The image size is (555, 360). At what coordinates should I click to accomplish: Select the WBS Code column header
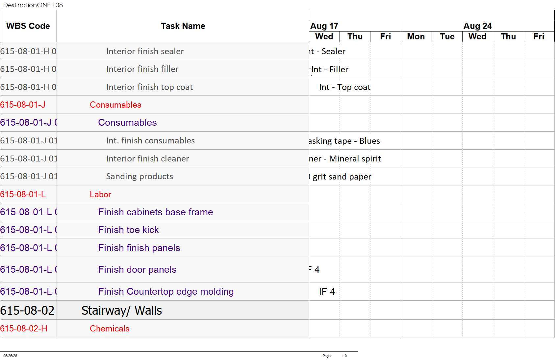click(28, 26)
